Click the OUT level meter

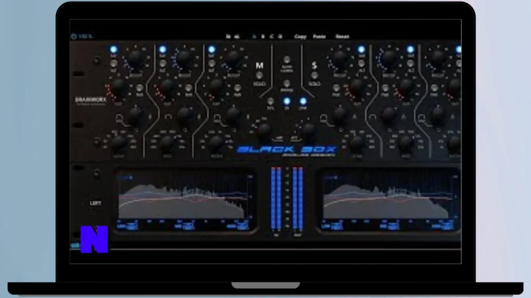pyautogui.click(x=298, y=198)
